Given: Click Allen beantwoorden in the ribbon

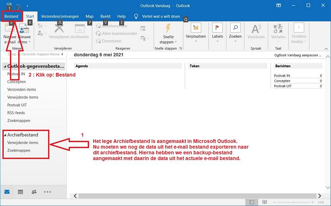Looking at the screenshot, I should click(x=117, y=34).
